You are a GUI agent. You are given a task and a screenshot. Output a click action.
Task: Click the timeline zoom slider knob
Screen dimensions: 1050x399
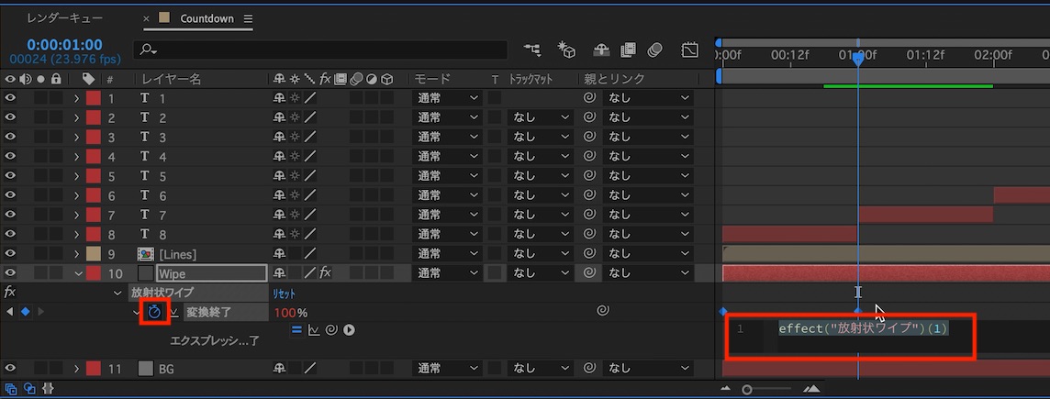pyautogui.click(x=747, y=390)
